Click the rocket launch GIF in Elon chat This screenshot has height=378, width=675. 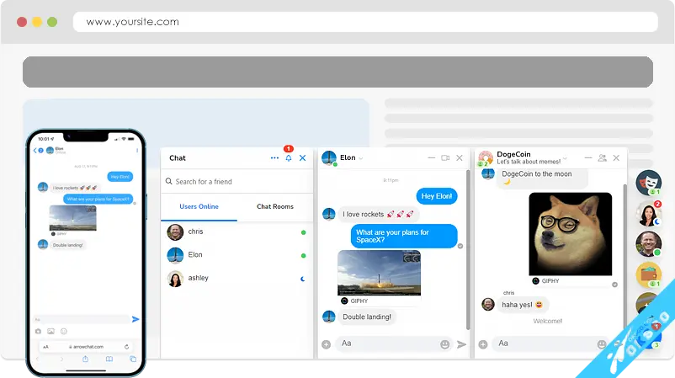pyautogui.click(x=379, y=272)
